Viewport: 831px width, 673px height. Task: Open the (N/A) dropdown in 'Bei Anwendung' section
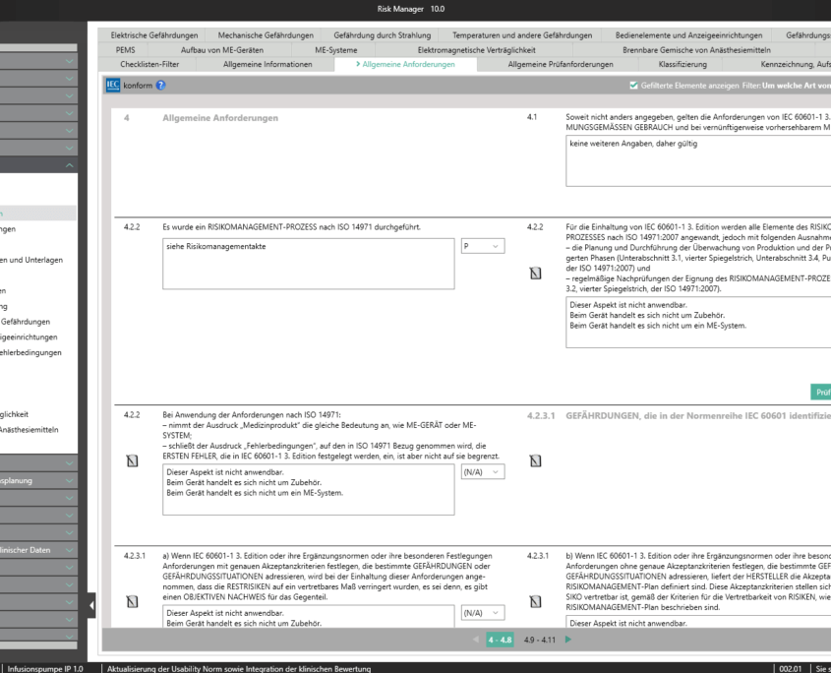482,473
